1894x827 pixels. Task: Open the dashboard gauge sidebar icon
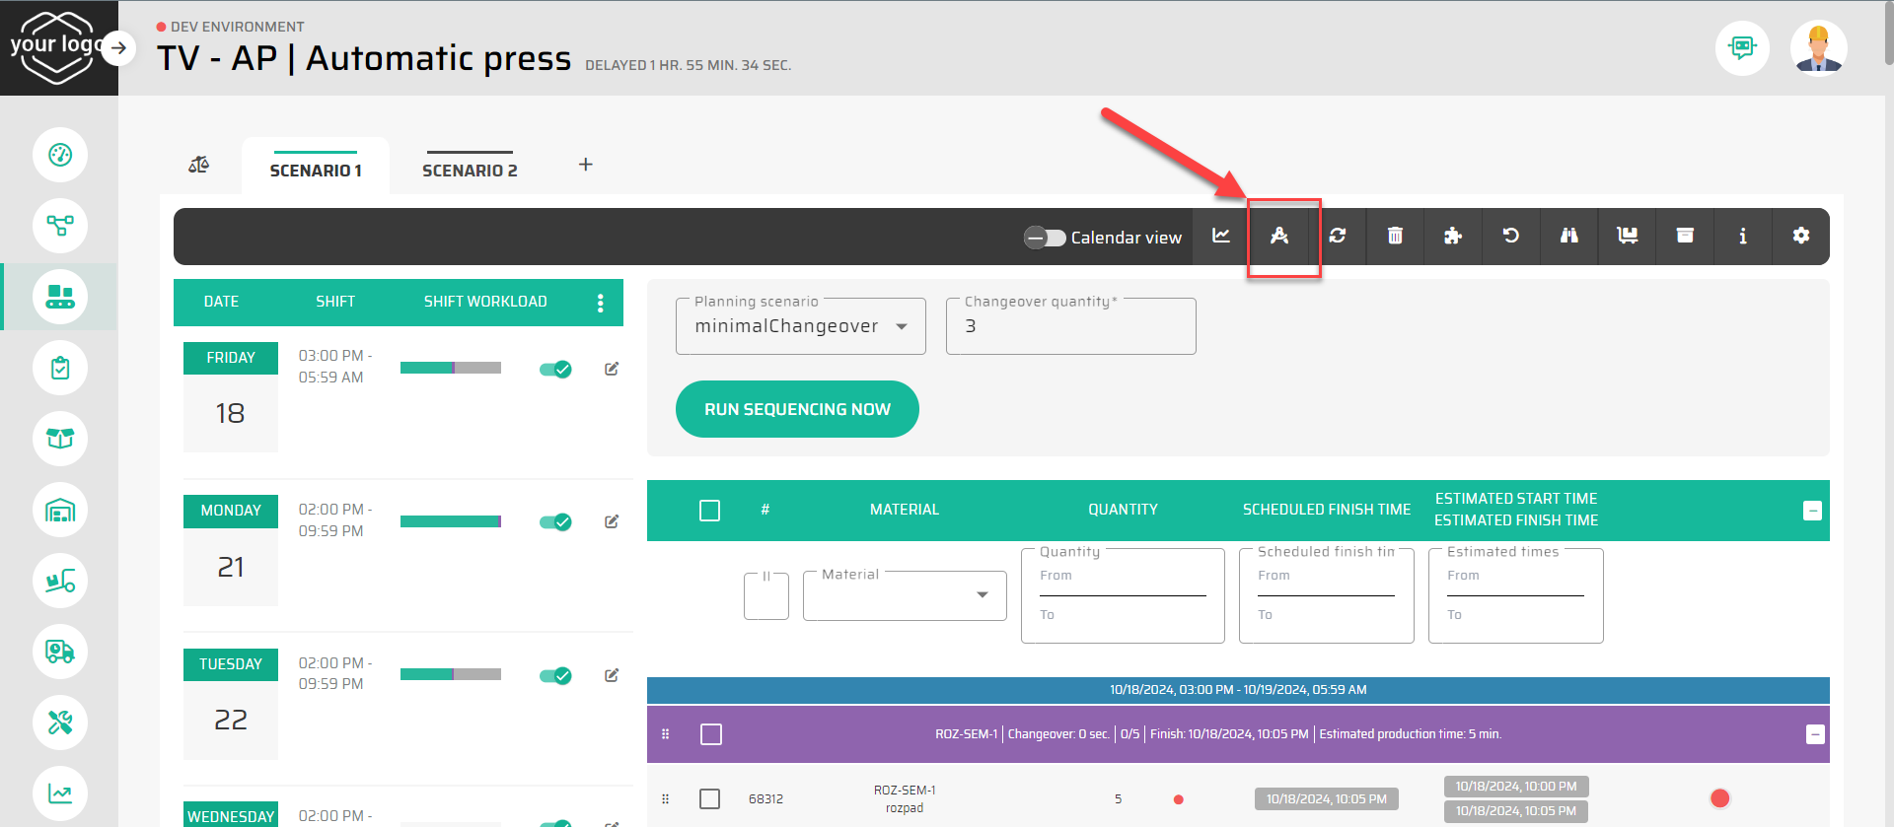coord(60,155)
